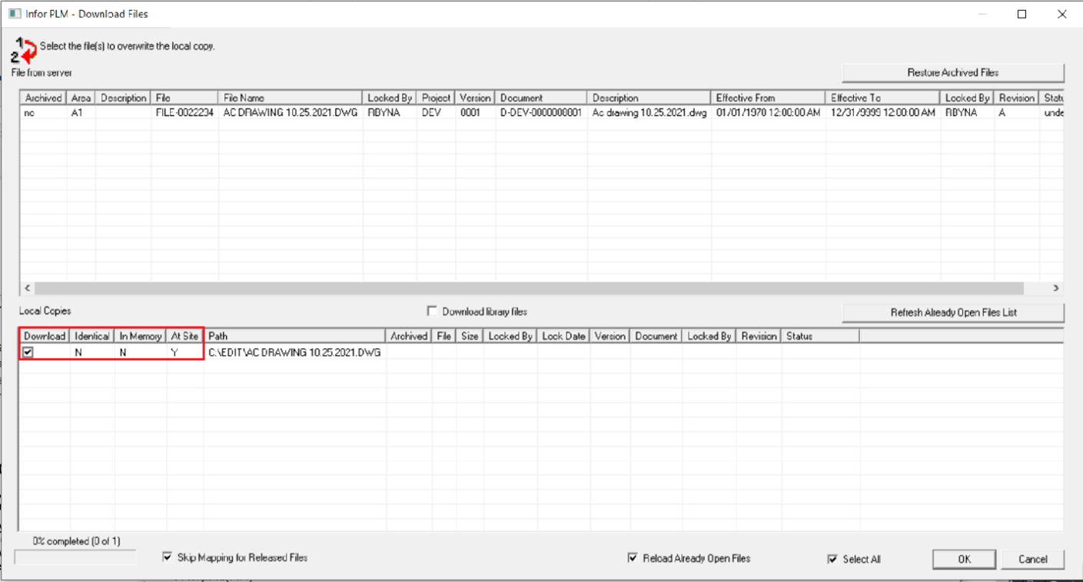Disable Reload Already Open Files option
The width and height of the screenshot is (1083, 582).
tap(633, 558)
